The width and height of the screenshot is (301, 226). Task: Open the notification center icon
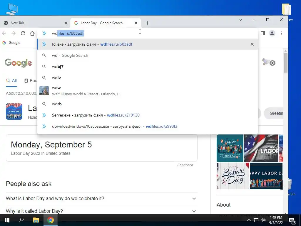tap(292, 220)
